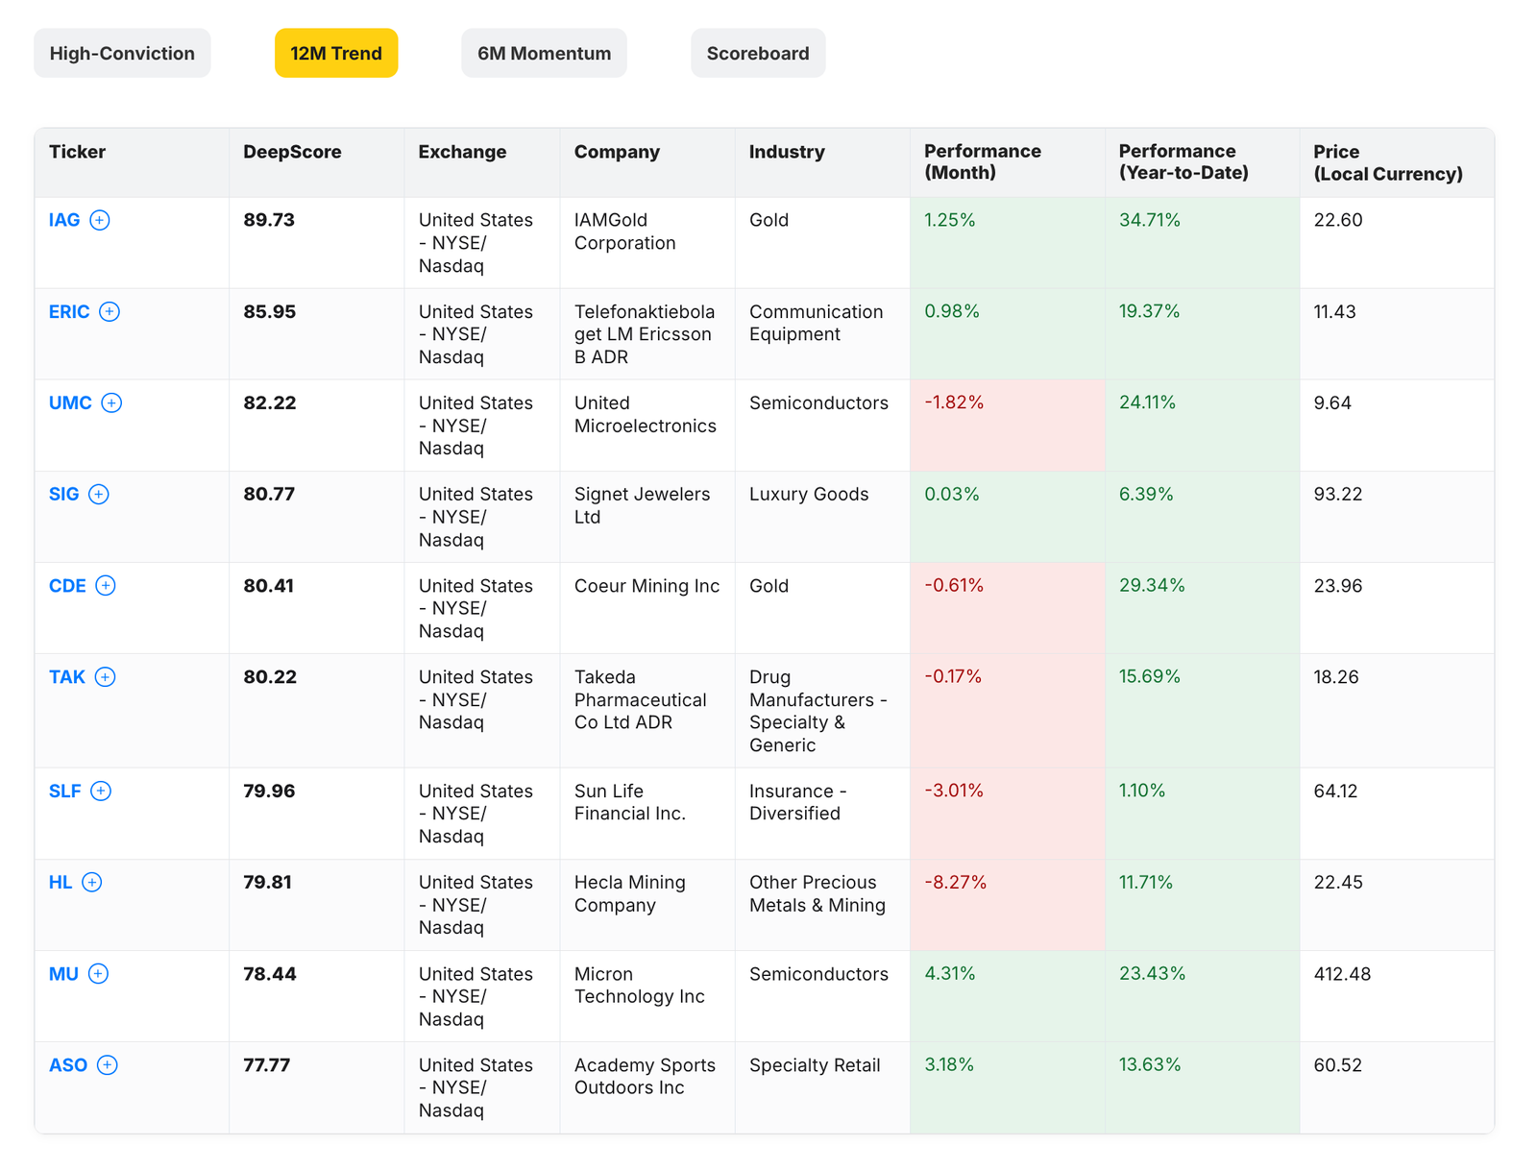The image size is (1537, 1170).
Task: Click the plus icon next to IAG
Action: (x=100, y=220)
